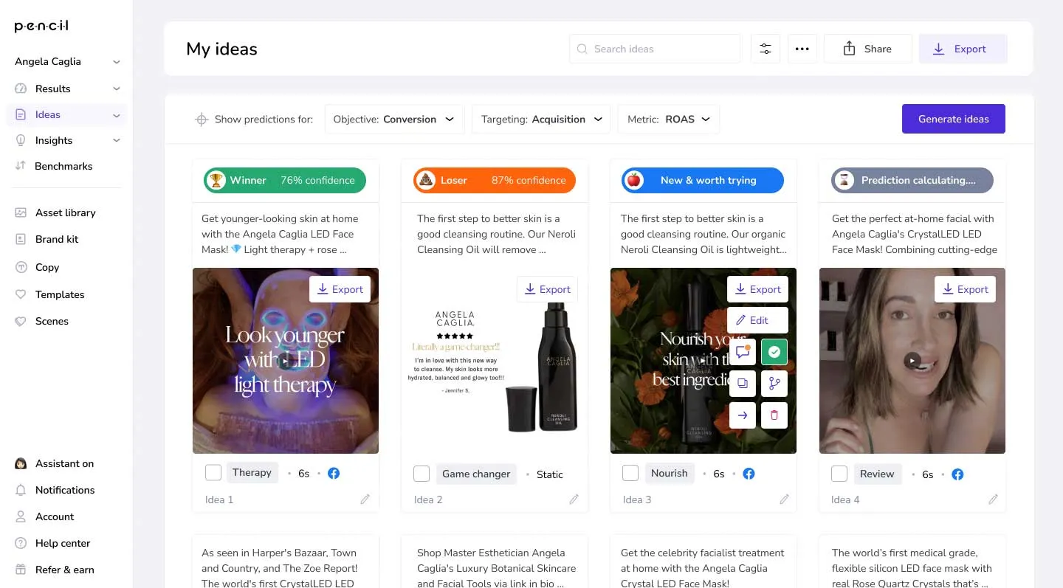Export the LED light therapy idea

coord(340,289)
